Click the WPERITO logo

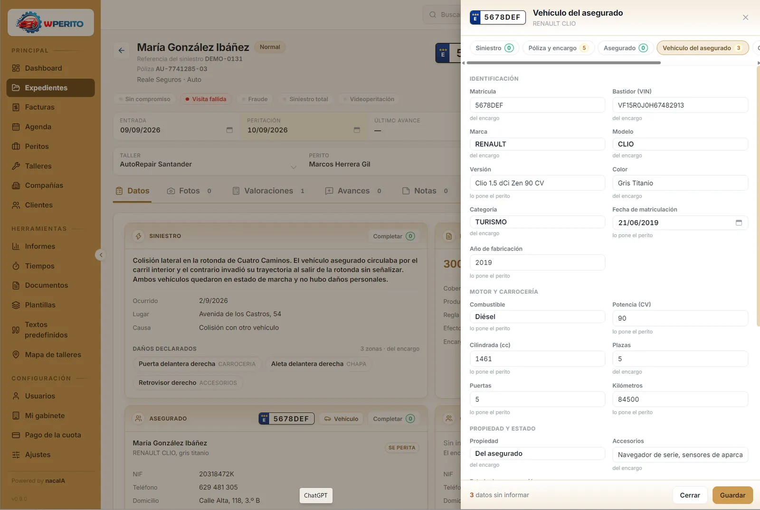pos(51,23)
